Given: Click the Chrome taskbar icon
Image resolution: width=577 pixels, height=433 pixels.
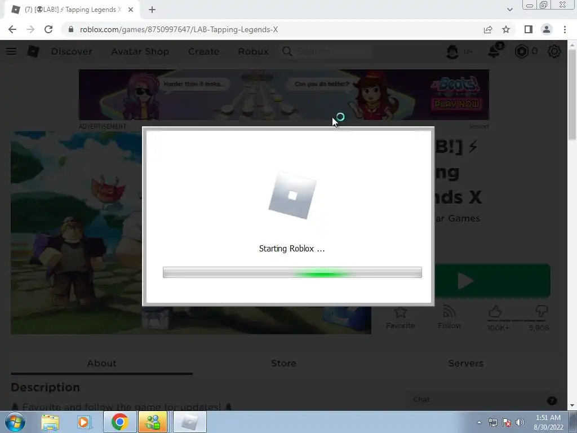Looking at the screenshot, I should [119, 422].
